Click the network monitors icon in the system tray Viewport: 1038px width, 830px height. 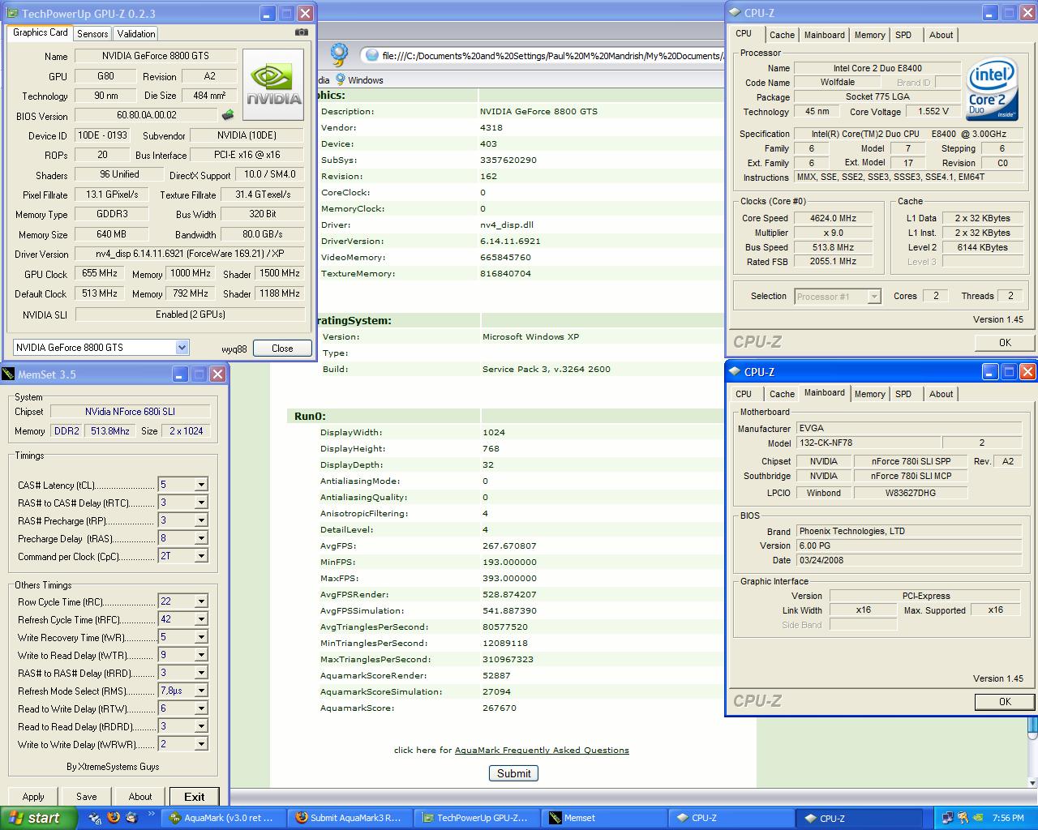(947, 818)
